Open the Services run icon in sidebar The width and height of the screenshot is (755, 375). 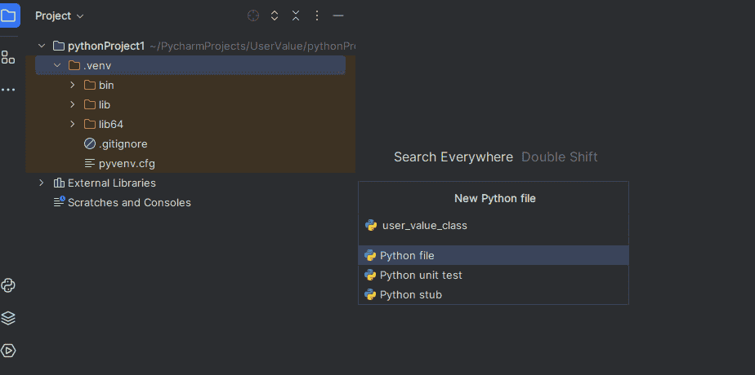(x=9, y=351)
